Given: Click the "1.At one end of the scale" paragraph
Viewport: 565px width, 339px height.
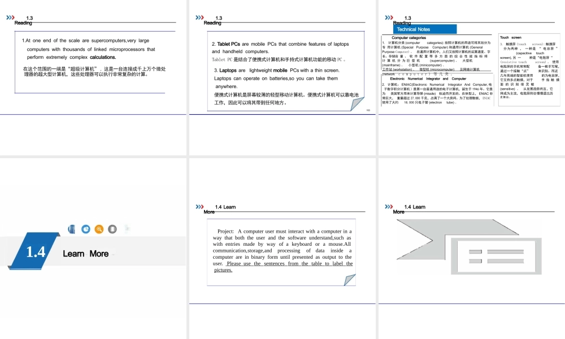Looking at the screenshot, I should (x=89, y=49).
